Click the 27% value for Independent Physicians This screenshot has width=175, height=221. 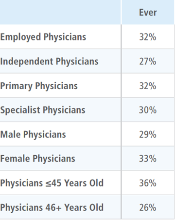(148, 61)
